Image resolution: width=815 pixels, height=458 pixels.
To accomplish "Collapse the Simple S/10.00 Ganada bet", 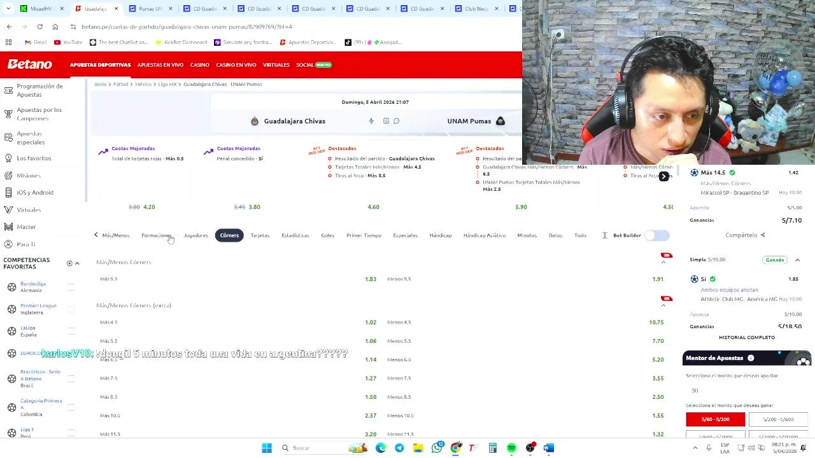I will 797,260.
